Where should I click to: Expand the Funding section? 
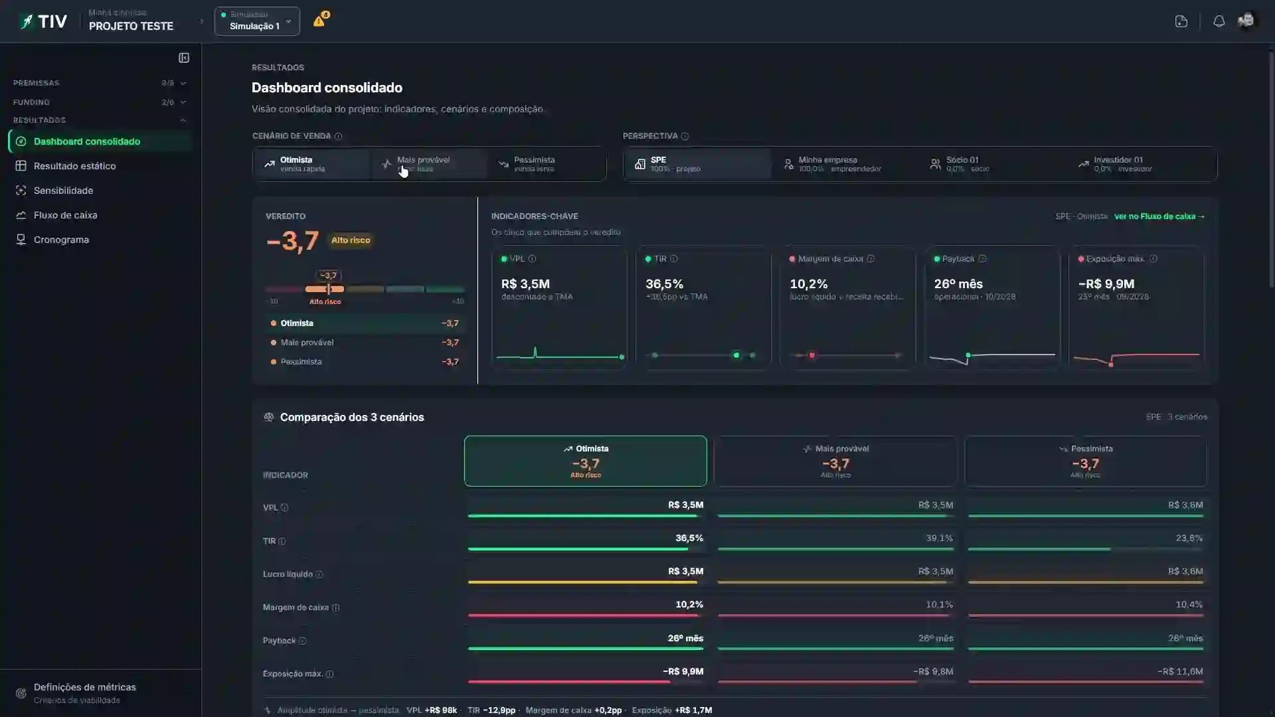pyautogui.click(x=100, y=102)
